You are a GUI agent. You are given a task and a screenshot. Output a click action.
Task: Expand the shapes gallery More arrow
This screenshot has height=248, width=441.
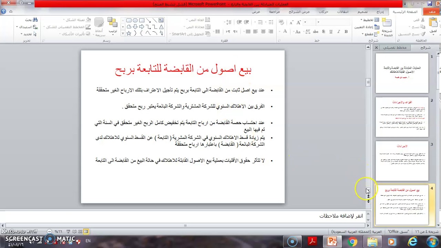[x=123, y=34]
